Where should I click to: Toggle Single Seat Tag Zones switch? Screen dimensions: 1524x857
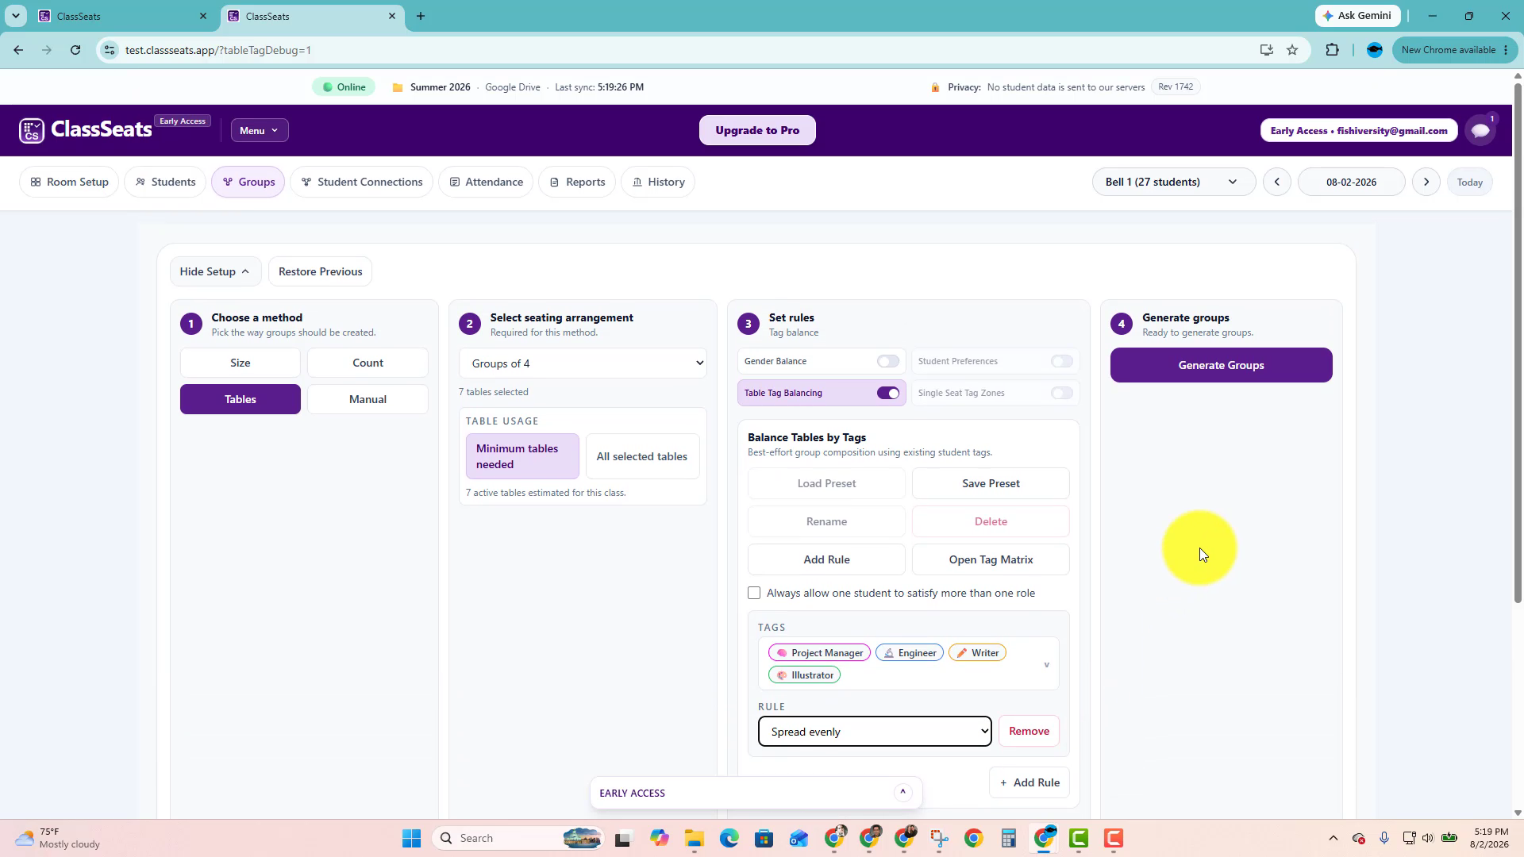1062,393
